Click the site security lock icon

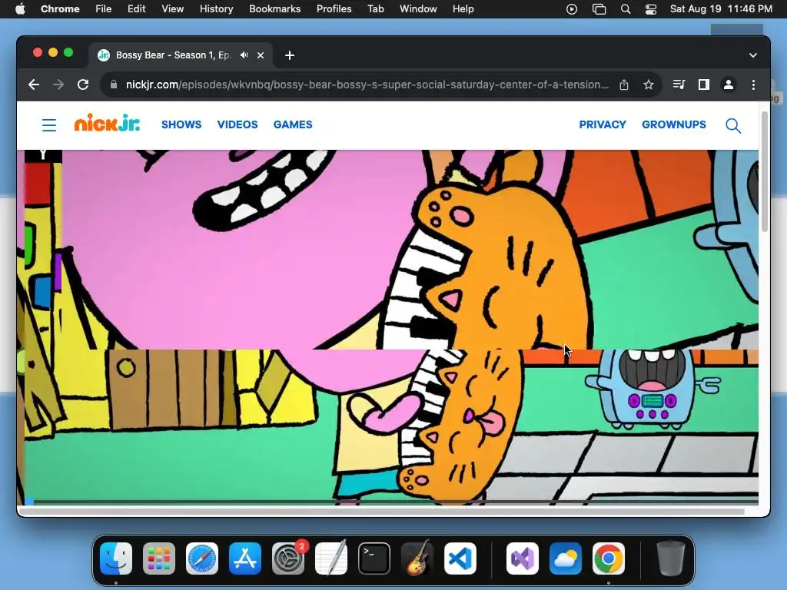click(114, 85)
